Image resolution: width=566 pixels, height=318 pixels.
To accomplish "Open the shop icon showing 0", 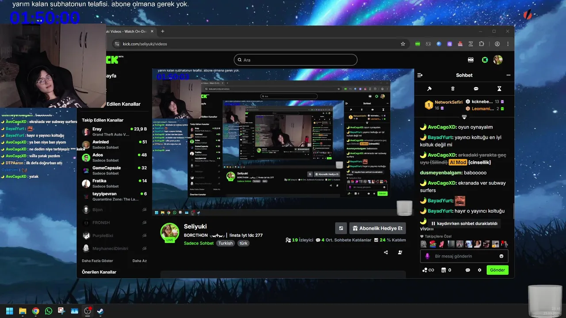I will [446, 270].
